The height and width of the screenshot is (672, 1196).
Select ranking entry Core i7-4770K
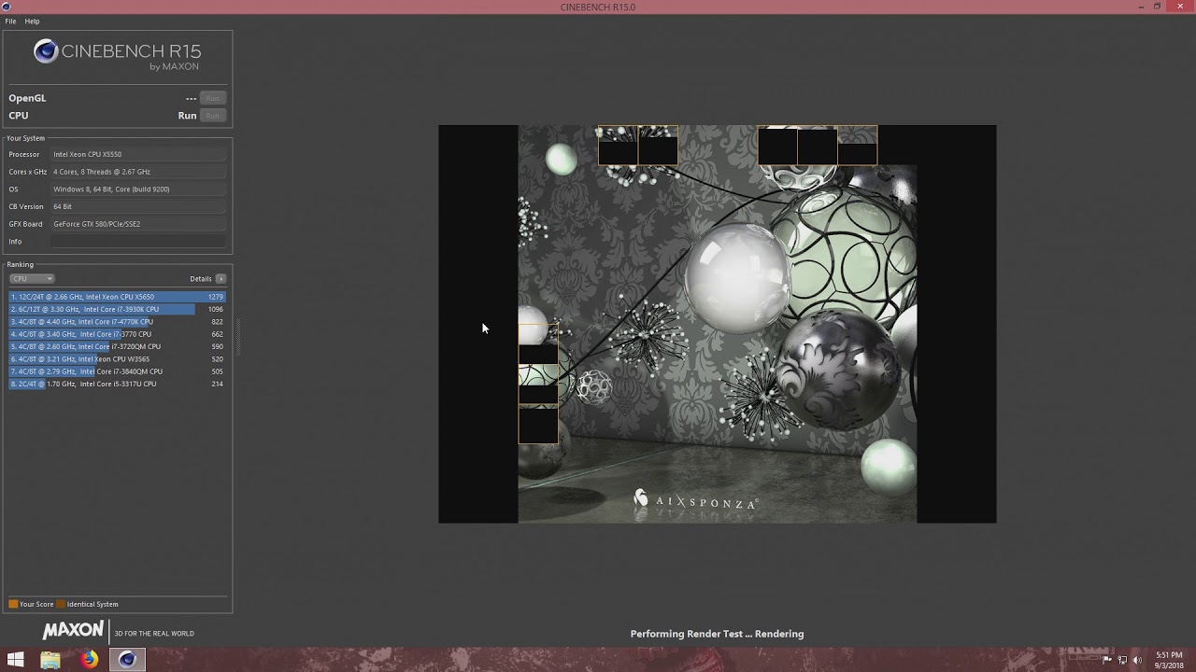pos(117,322)
